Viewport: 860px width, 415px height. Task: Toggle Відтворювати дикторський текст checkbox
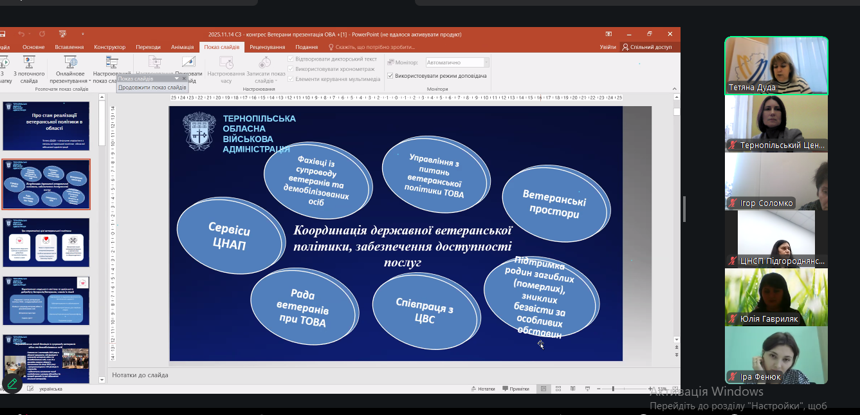291,59
